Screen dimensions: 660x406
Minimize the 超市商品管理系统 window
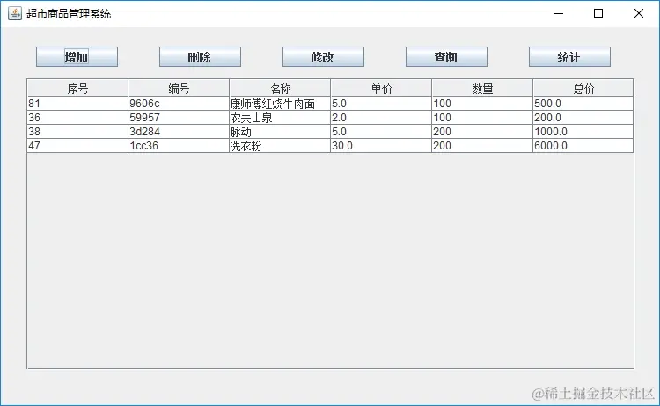pyautogui.click(x=559, y=13)
